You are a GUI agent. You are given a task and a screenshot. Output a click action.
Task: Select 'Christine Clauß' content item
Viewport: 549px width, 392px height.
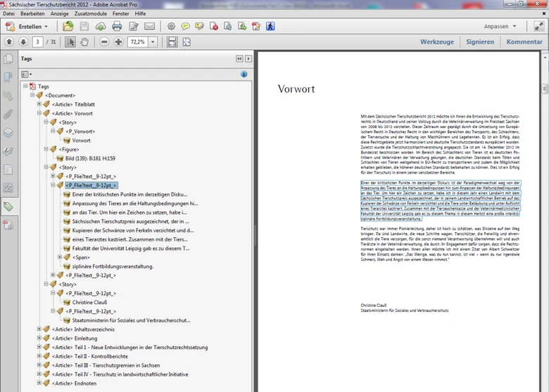click(x=89, y=303)
